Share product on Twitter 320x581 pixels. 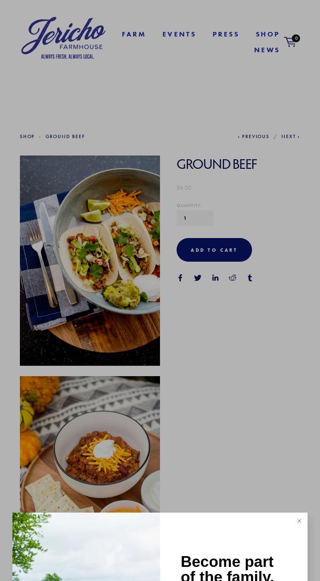(x=198, y=278)
